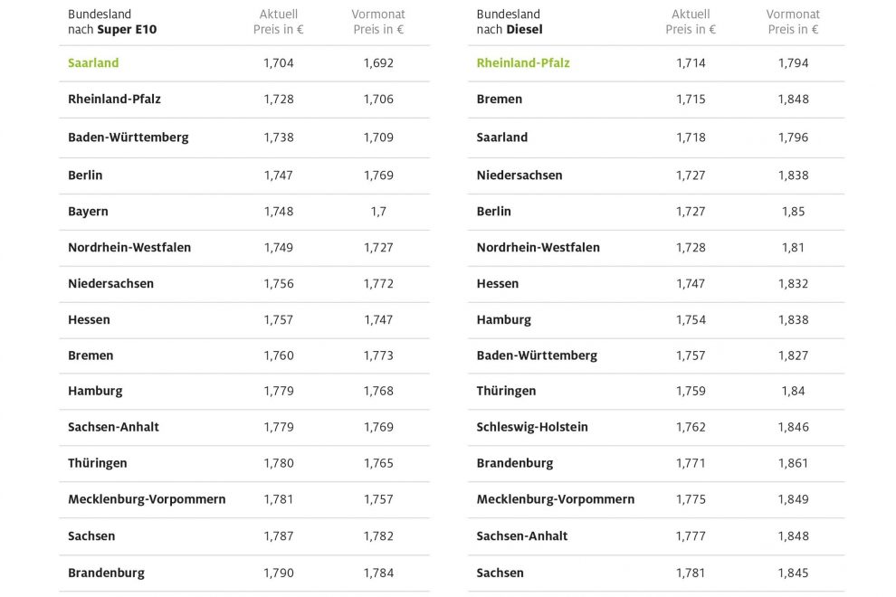Select Sachsen-Anhalt in the Super E10 table
Screen dimensions: 896x597
click(113, 427)
